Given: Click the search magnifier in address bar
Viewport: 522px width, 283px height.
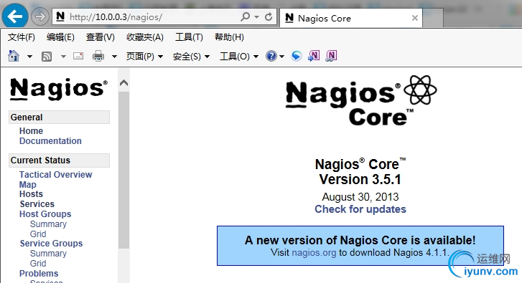Looking at the screenshot, I should tap(245, 16).
